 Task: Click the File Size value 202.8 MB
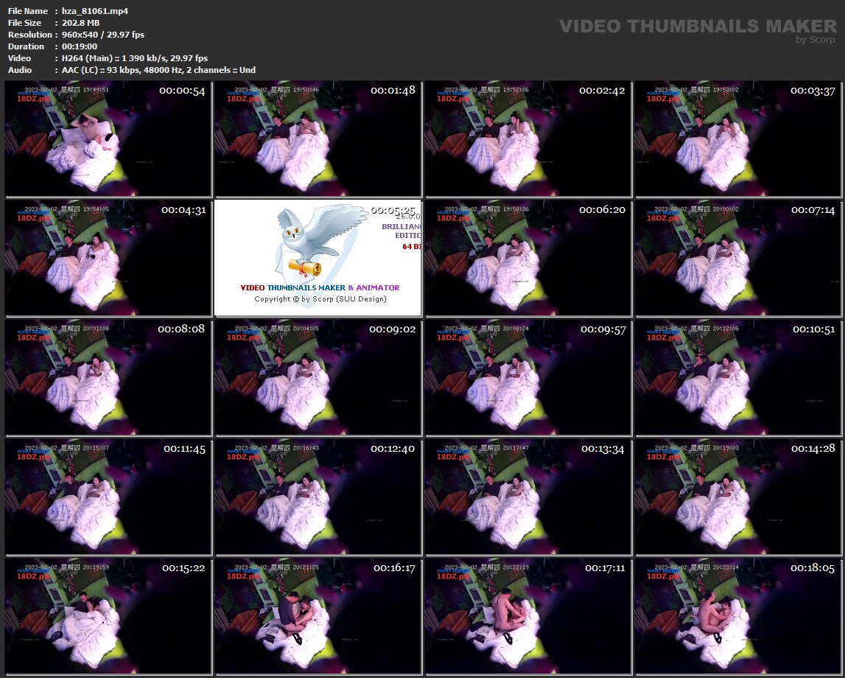click(80, 23)
